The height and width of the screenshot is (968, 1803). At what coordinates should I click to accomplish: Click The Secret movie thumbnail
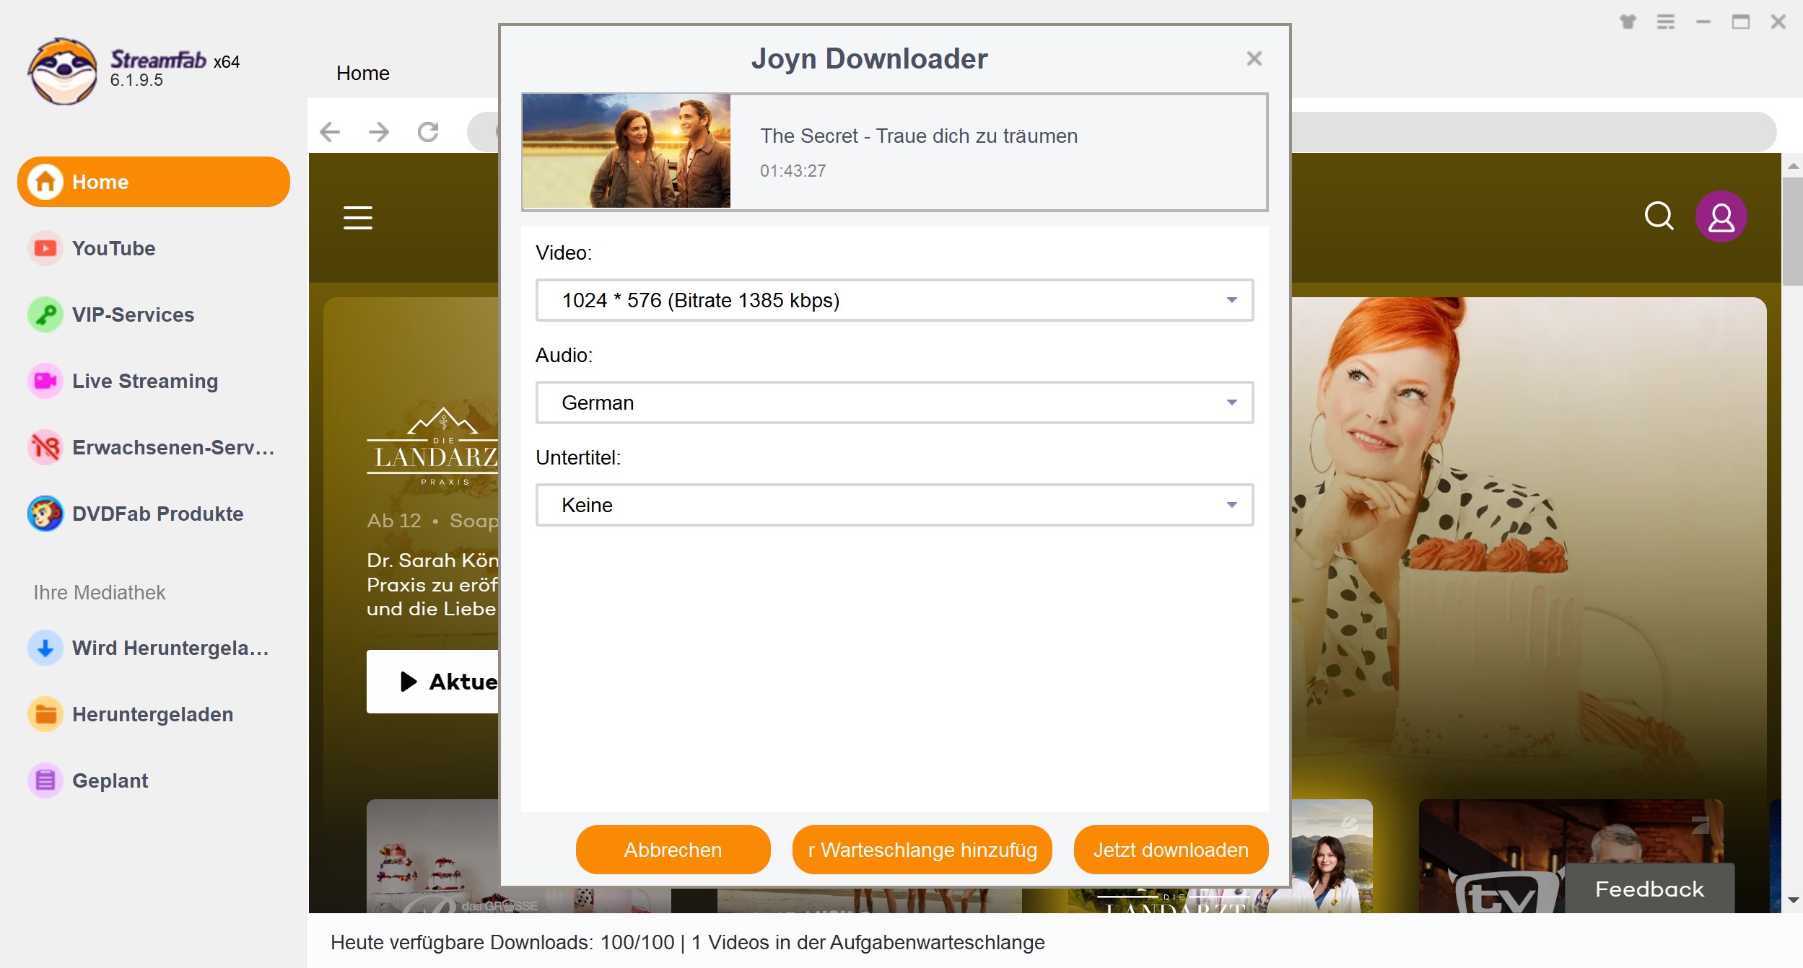click(x=627, y=151)
